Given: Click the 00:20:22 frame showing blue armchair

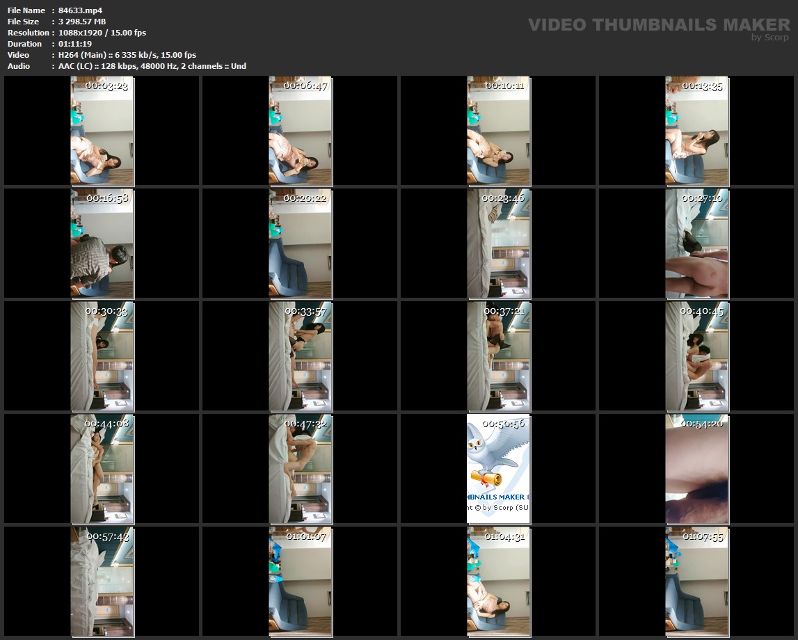Looking at the screenshot, I should [301, 243].
